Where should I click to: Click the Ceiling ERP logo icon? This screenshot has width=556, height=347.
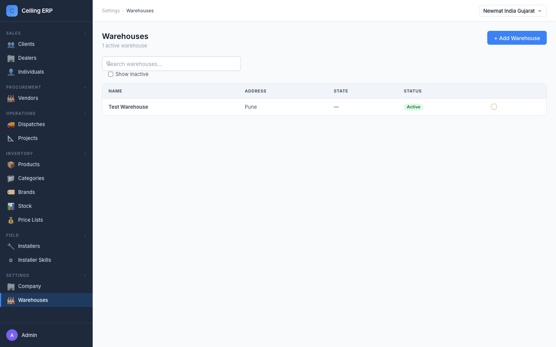(12, 11)
